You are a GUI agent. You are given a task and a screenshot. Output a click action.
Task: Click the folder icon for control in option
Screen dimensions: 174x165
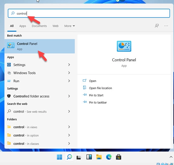click(9, 135)
